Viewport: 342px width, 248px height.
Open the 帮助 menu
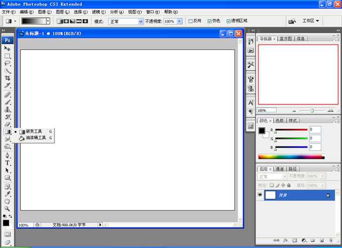coord(171,12)
